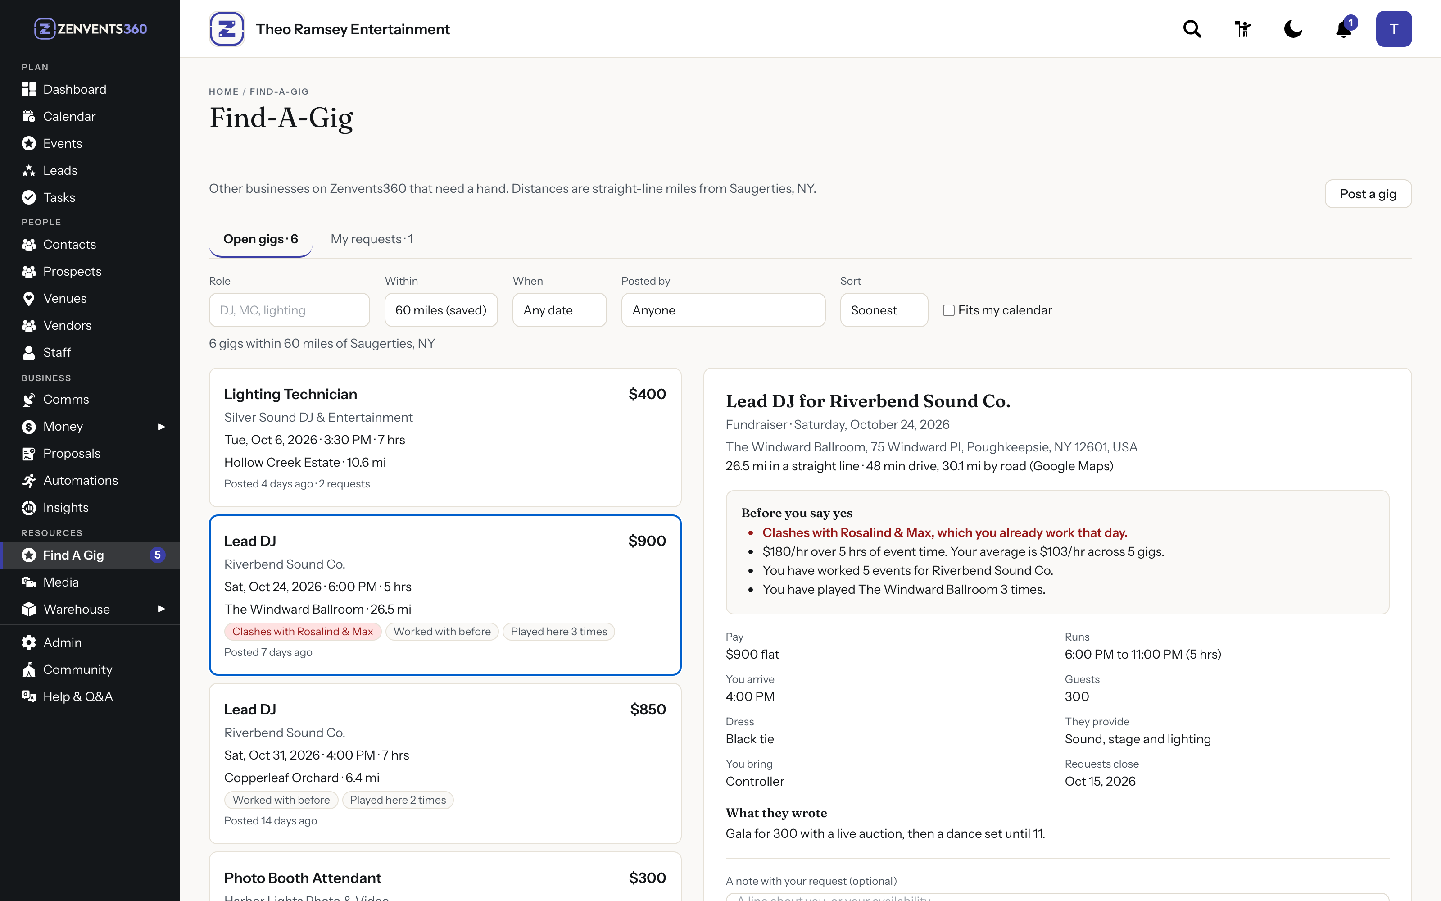Open Automations running icon
Screen dimensions: 1441x901
pos(28,481)
